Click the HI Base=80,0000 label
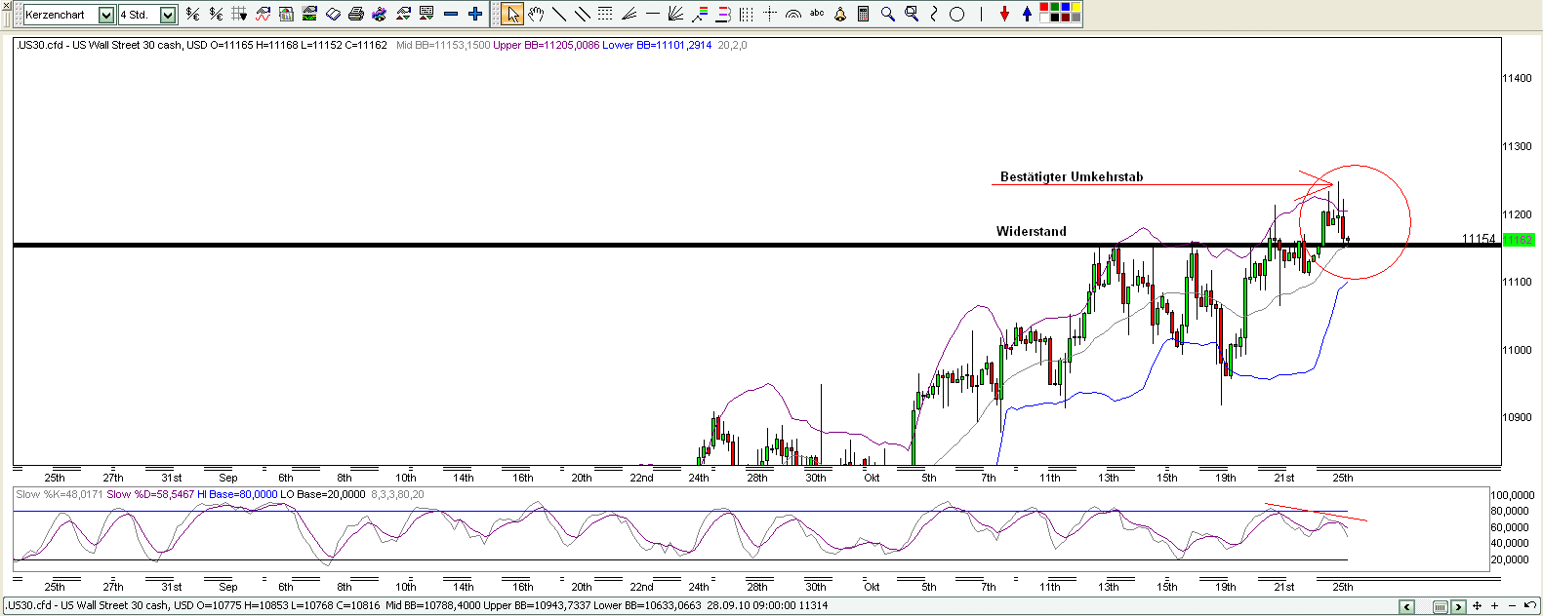 coord(237,494)
